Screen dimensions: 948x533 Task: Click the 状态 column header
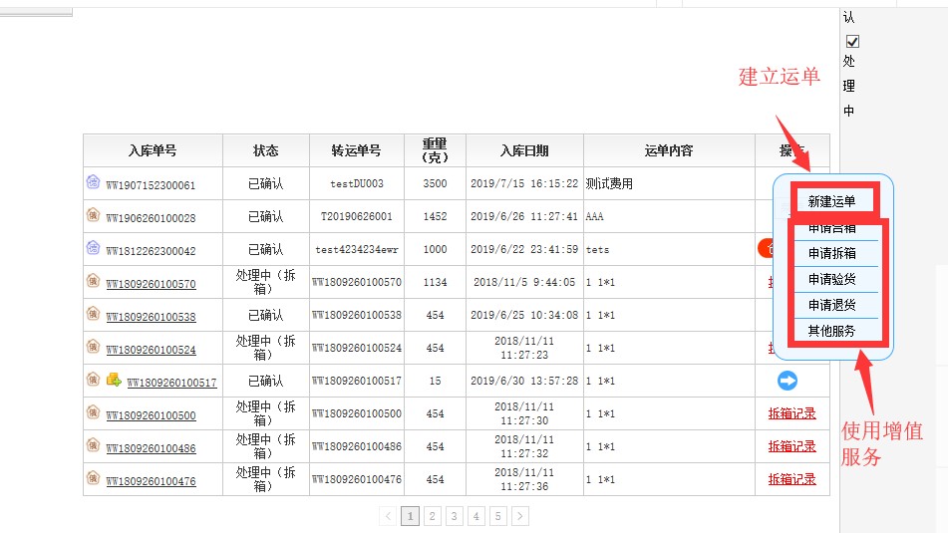click(266, 150)
